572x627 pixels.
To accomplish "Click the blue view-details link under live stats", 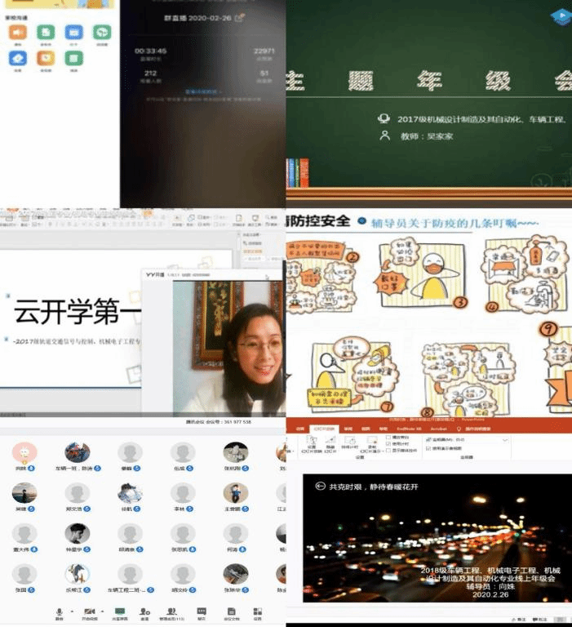I will [202, 91].
